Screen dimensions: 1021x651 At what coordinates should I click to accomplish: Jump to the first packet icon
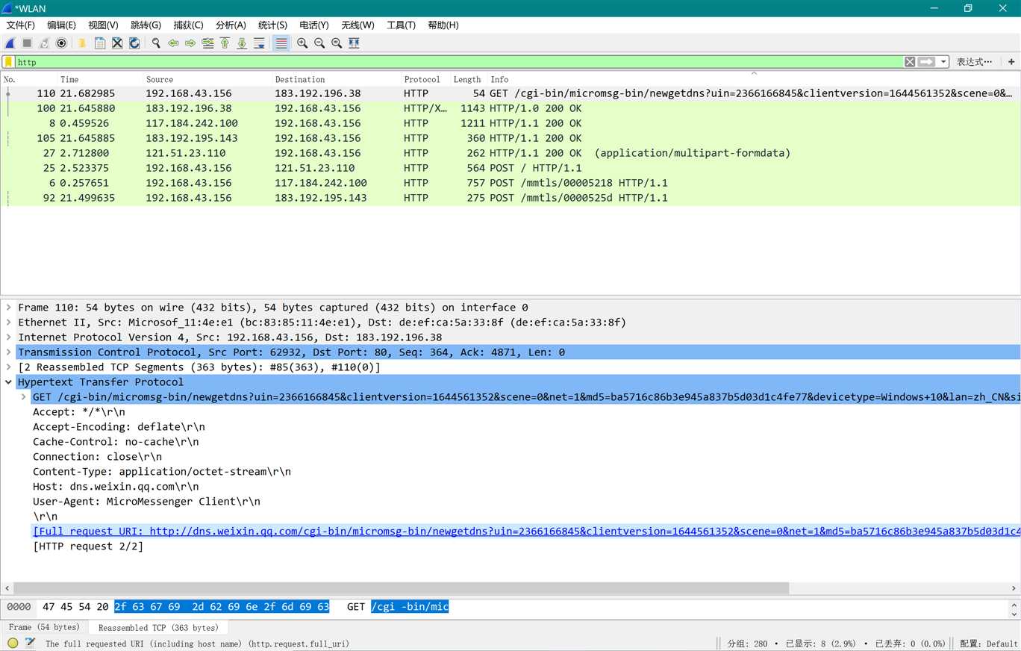tap(225, 43)
